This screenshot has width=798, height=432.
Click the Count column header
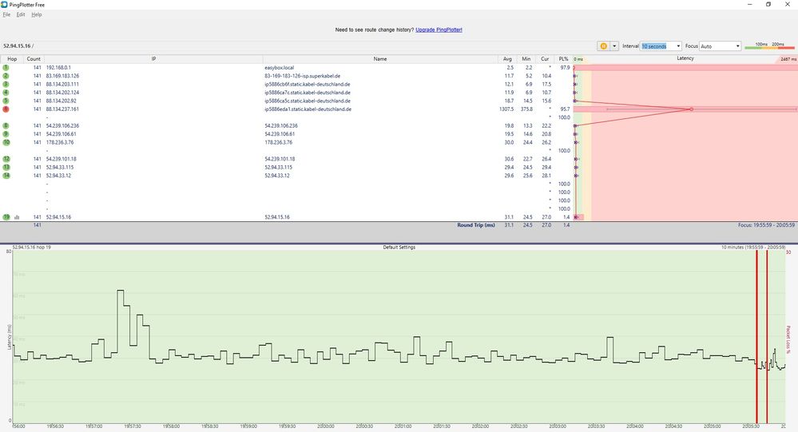(34, 59)
